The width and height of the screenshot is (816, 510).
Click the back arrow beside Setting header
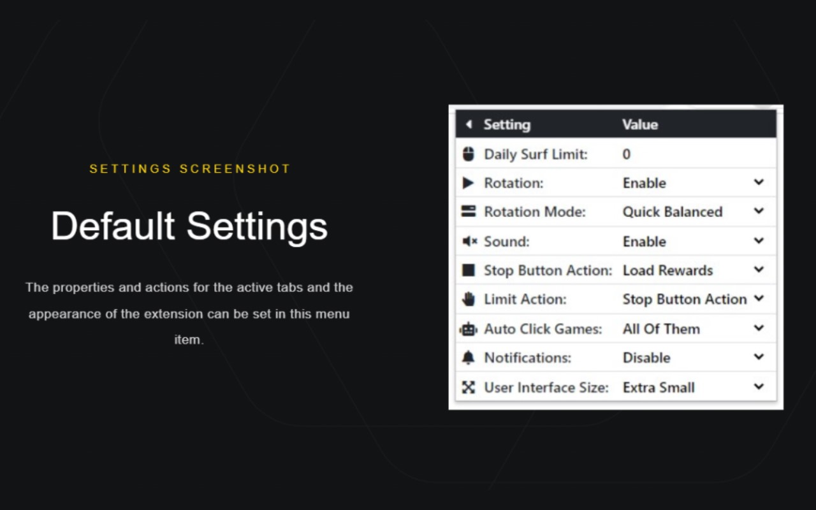pyautogui.click(x=469, y=124)
